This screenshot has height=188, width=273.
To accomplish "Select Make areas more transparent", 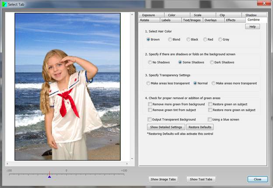I will pos(213,83).
